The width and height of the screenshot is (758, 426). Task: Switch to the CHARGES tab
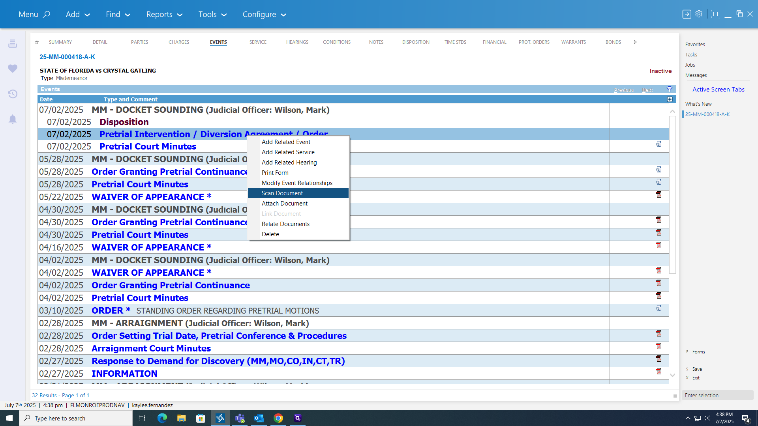(x=179, y=42)
